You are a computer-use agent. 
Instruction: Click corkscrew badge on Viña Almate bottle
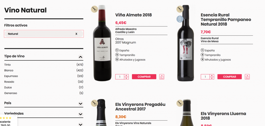click(94, 9)
